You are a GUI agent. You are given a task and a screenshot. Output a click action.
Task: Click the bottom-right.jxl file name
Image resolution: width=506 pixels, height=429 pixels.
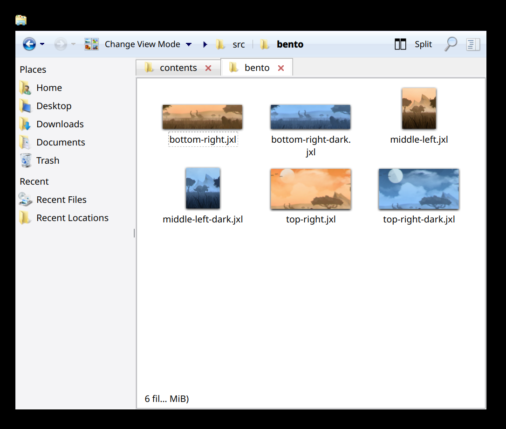pyautogui.click(x=203, y=139)
